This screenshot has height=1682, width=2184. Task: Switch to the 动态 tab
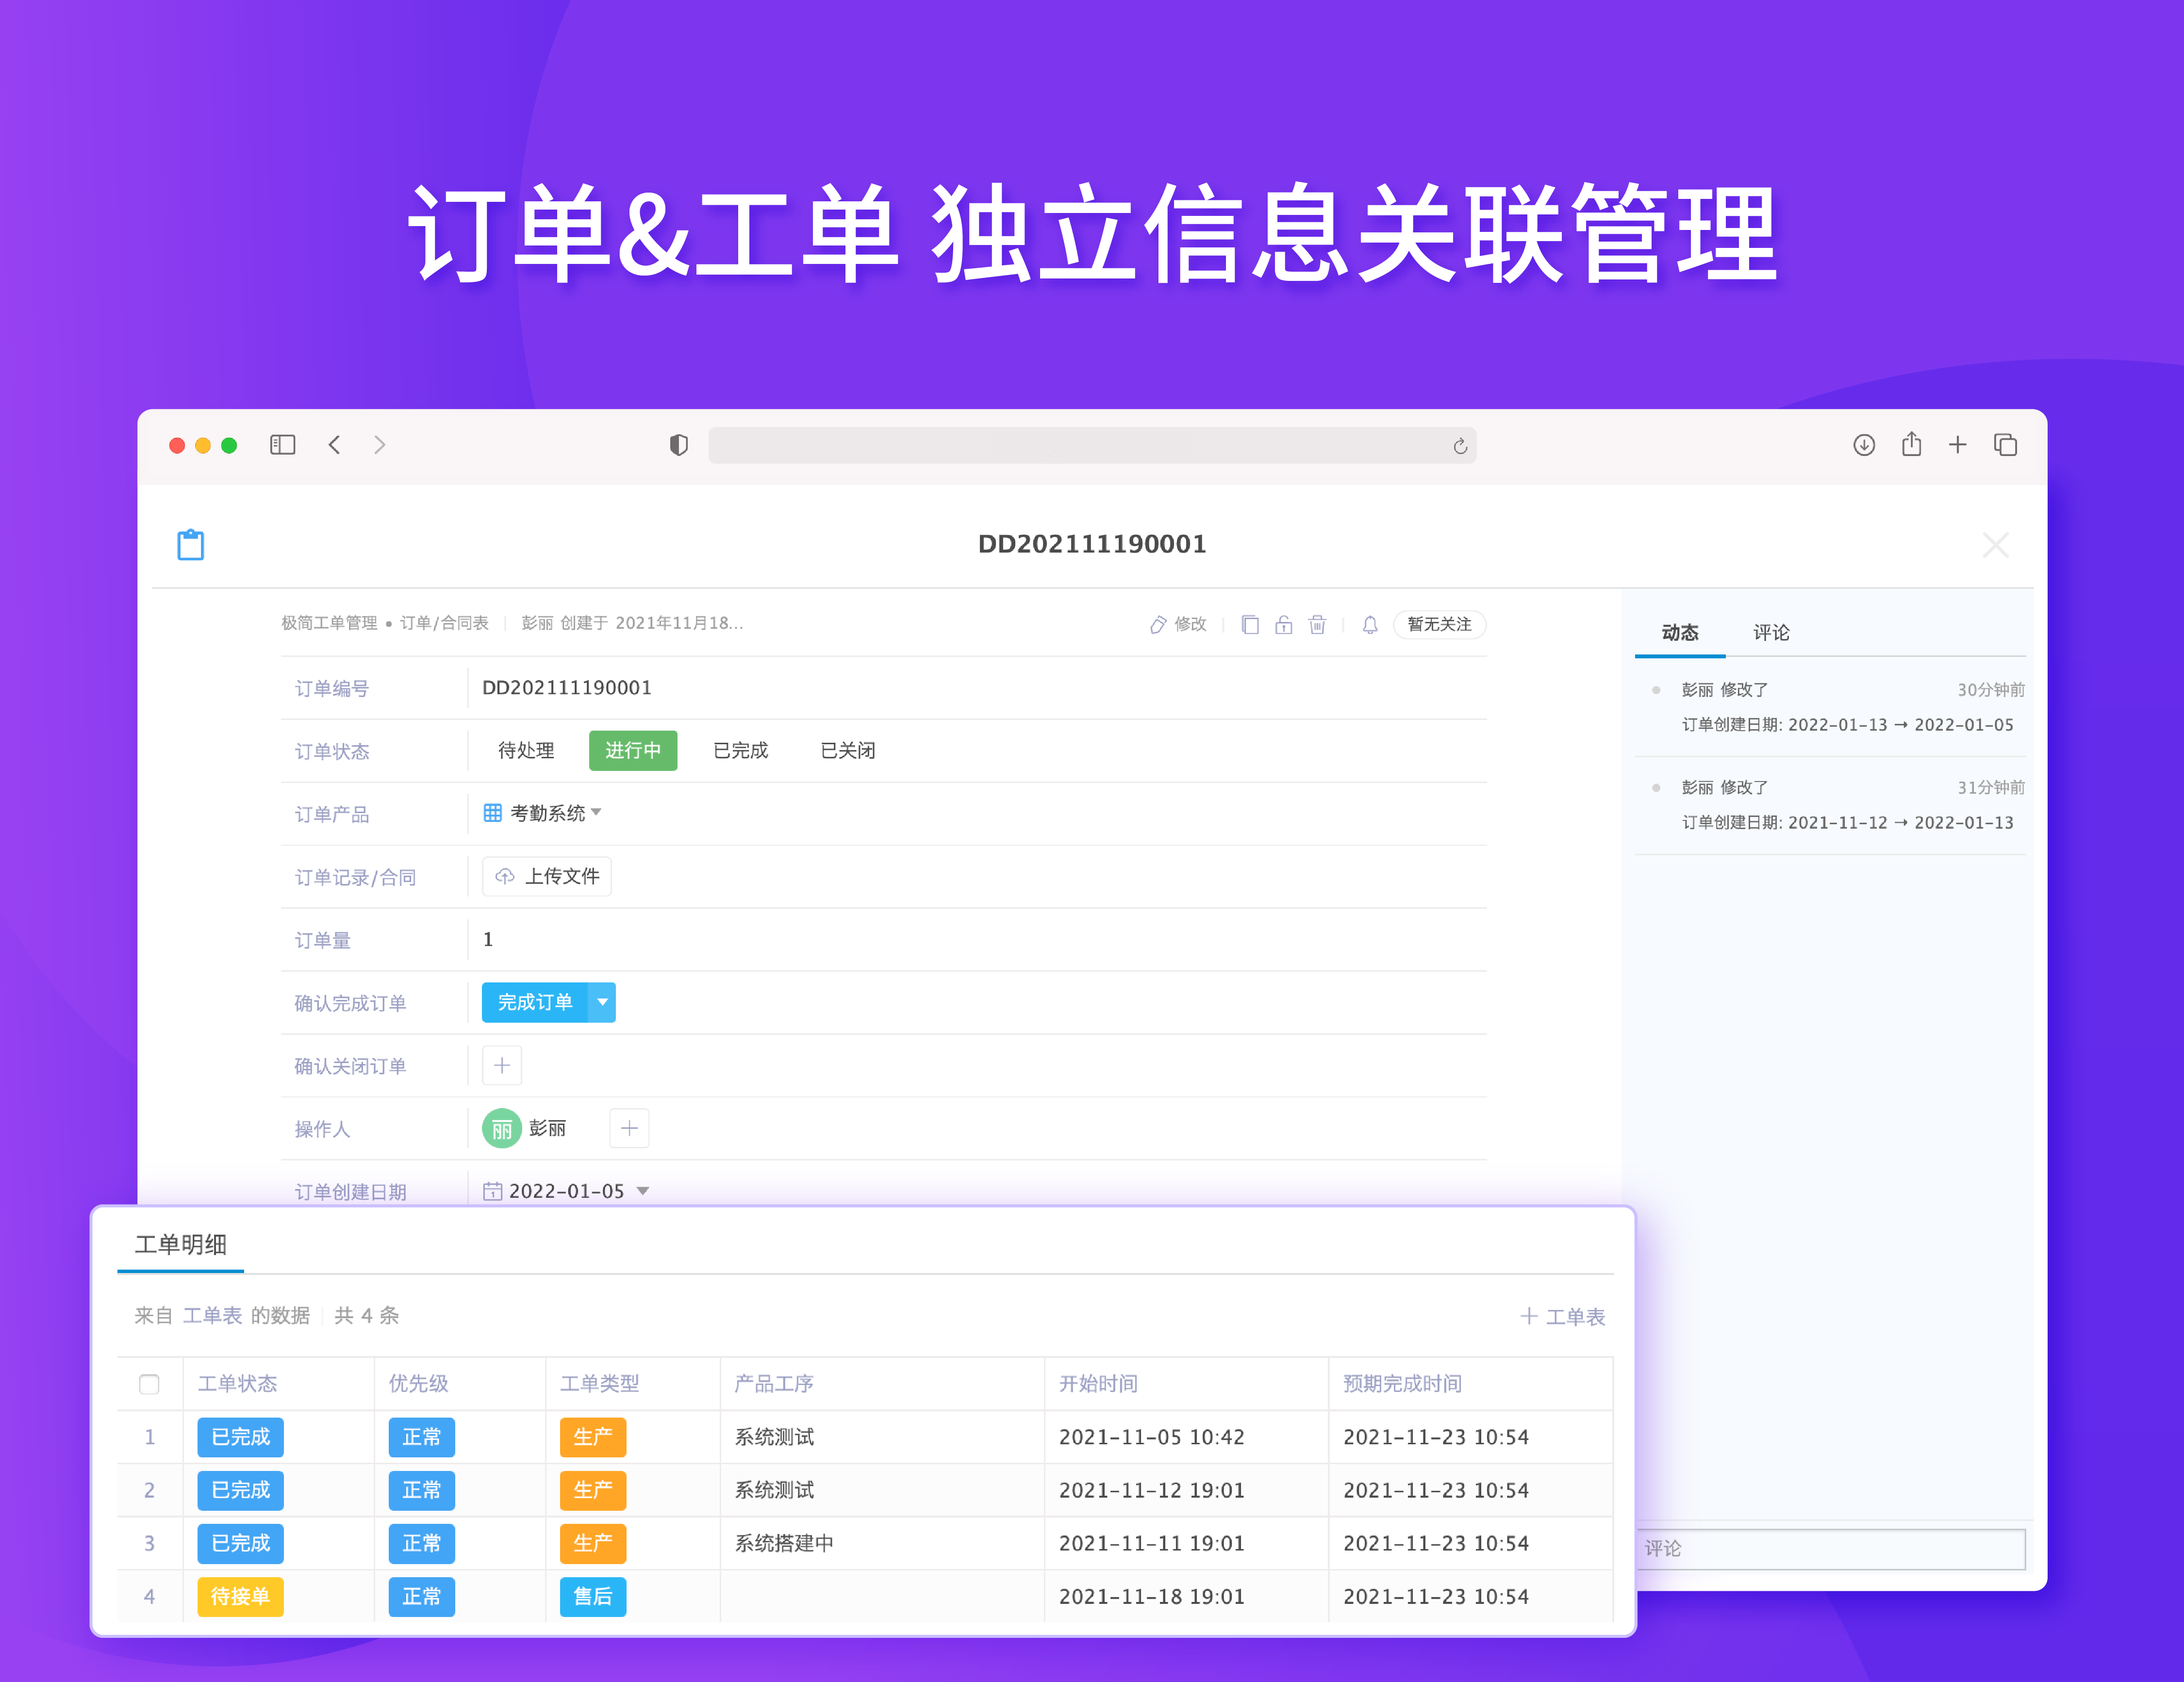pyautogui.click(x=1680, y=633)
